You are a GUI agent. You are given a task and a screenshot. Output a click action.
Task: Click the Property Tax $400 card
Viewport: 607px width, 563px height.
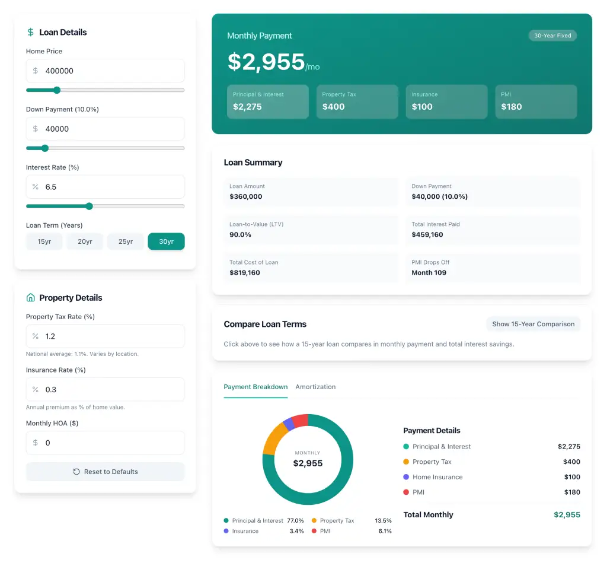(357, 101)
